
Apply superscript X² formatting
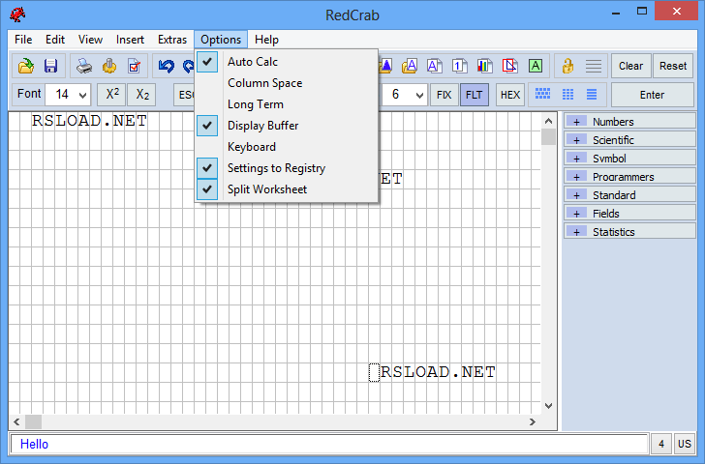point(112,95)
